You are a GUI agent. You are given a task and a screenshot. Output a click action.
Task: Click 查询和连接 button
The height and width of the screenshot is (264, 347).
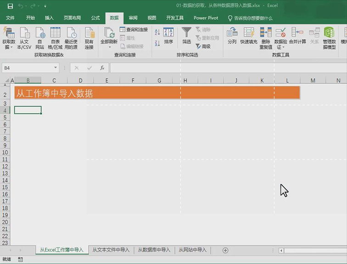coord(134,30)
